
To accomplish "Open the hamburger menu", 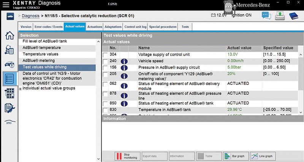I will coord(6,5).
